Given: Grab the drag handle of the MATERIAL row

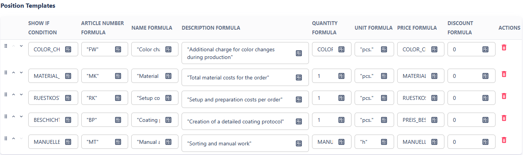Looking at the screenshot, I should pos(6,72).
